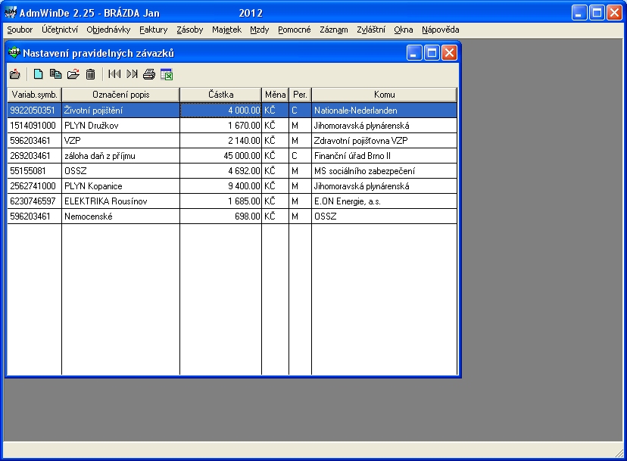627x461 pixels.
Task: Click the Variab.symb. column header
Action: tap(34, 95)
